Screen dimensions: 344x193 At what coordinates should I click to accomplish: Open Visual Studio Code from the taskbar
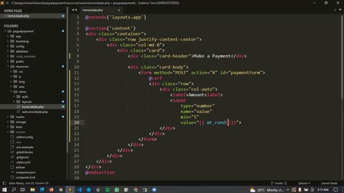80,190
